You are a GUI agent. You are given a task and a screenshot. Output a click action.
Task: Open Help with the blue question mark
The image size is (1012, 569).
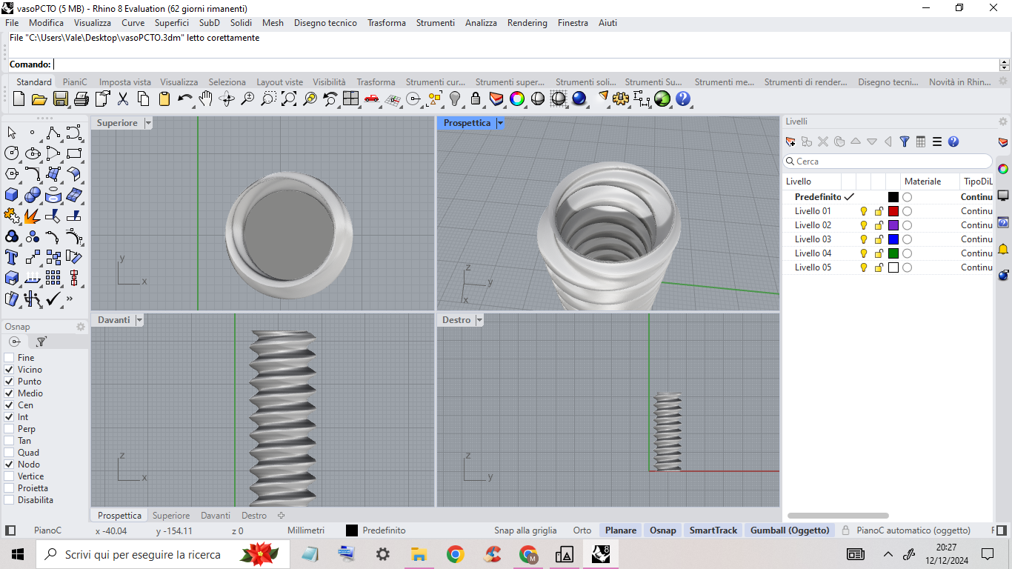coord(683,99)
